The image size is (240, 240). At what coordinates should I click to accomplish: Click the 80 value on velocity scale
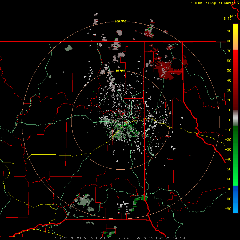229,41
